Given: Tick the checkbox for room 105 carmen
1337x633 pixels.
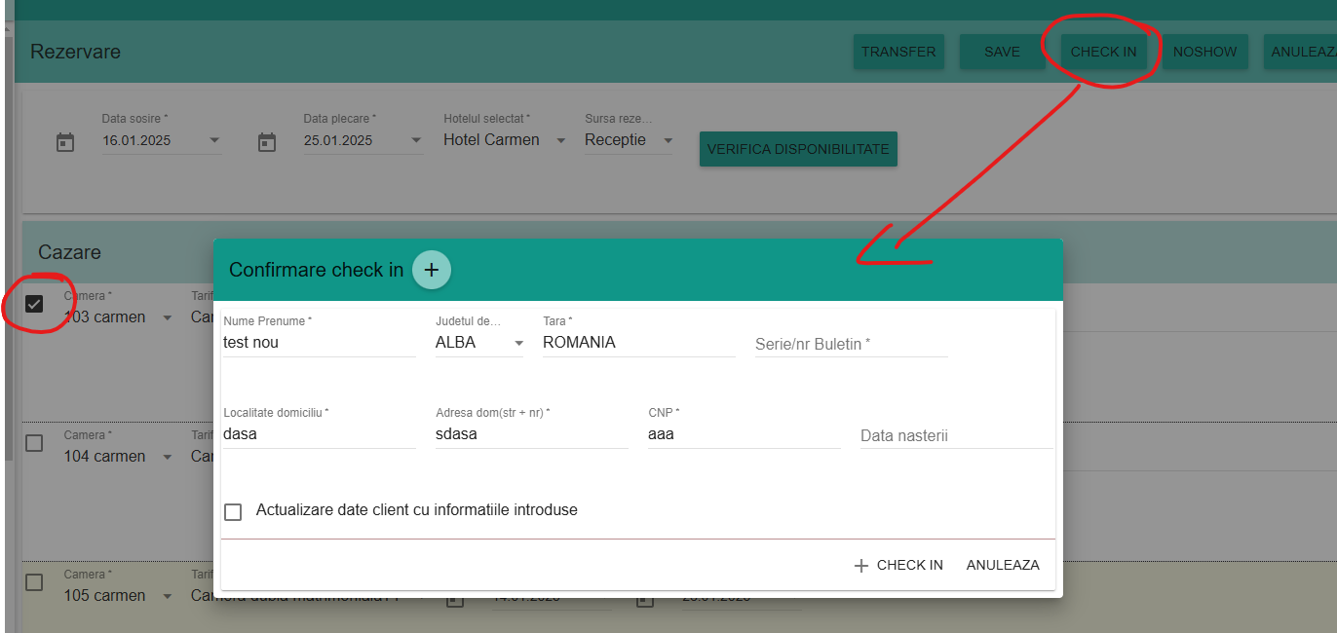Looking at the screenshot, I should tap(34, 582).
